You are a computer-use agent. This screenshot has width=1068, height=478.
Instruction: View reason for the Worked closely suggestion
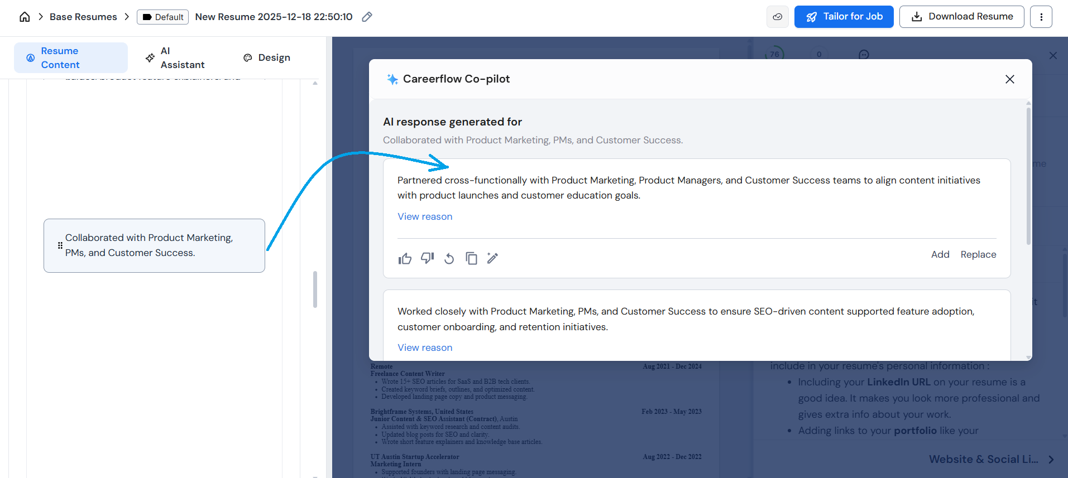425,347
